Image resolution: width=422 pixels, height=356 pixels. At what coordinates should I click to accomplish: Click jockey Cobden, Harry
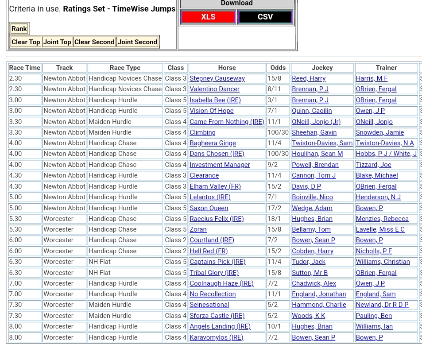[313, 251]
